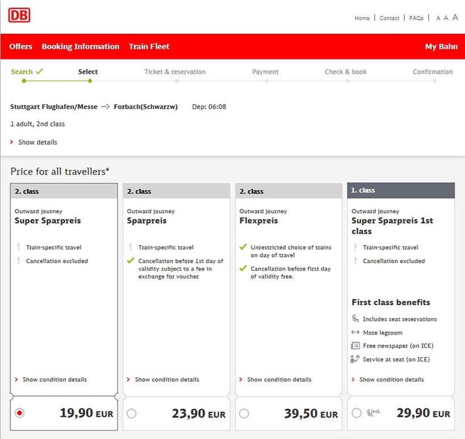Viewport: 465px width, 439px height.
Task: Pick the Flexpreis 39,50 EUR radio button
Action: coord(244,413)
